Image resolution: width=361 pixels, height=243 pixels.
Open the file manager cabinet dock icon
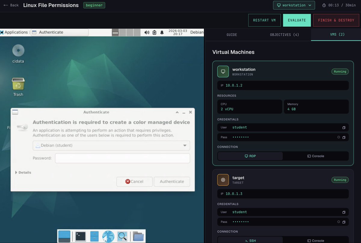tap(94, 236)
